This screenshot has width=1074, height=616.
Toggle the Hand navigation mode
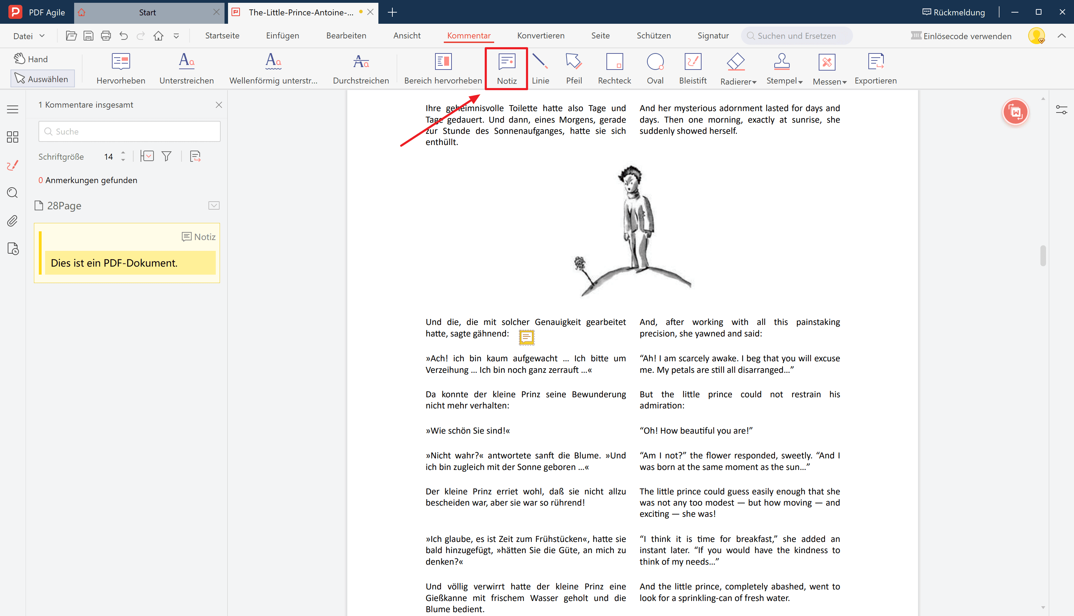(31, 59)
